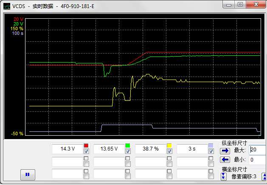
Task: Click the 13.65 V value field
Action: tap(109, 149)
